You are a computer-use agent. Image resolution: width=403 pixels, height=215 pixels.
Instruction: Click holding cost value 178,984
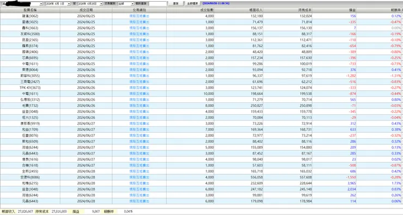pyautogui.click(x=306, y=201)
